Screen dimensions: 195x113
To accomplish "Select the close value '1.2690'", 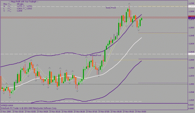I will pos(19,11).
